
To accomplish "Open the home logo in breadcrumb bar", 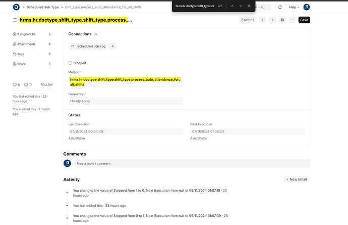I will 16,7.
